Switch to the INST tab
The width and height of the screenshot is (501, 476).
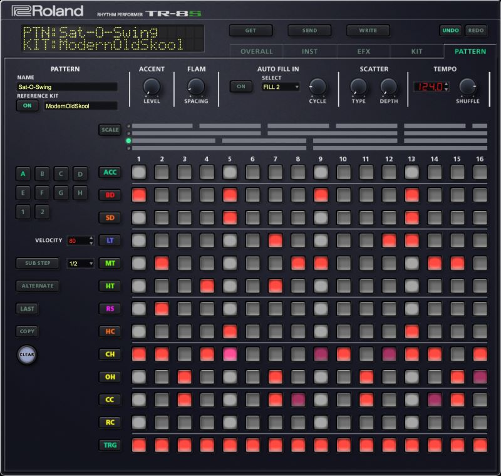[309, 51]
